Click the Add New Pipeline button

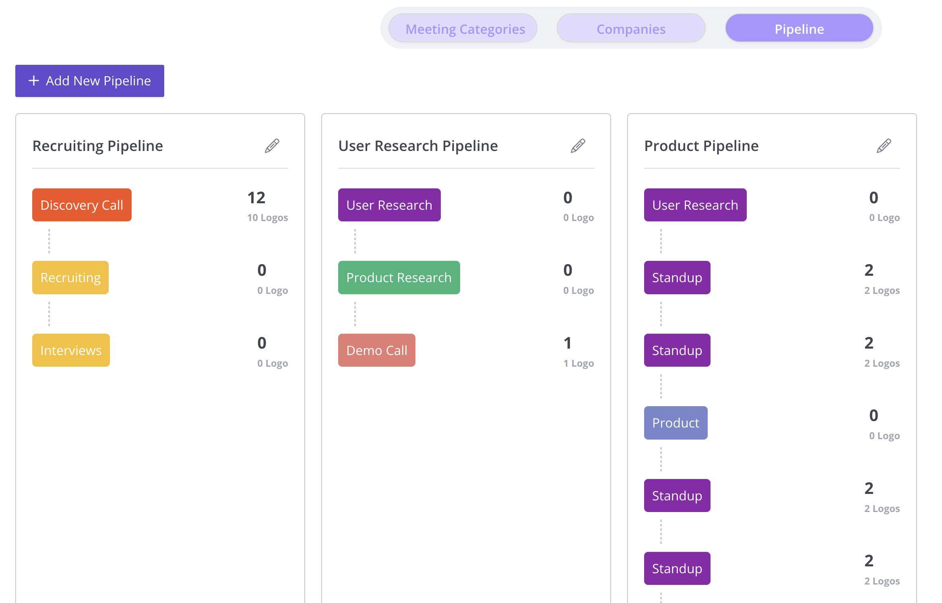90,81
